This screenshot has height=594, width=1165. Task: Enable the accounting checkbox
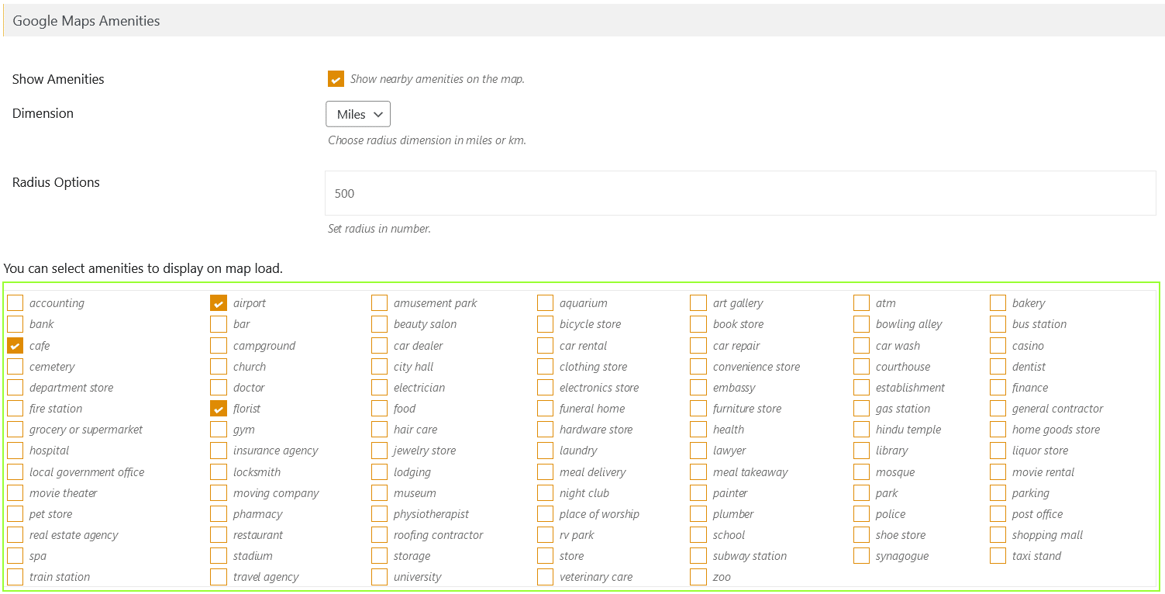pos(16,303)
